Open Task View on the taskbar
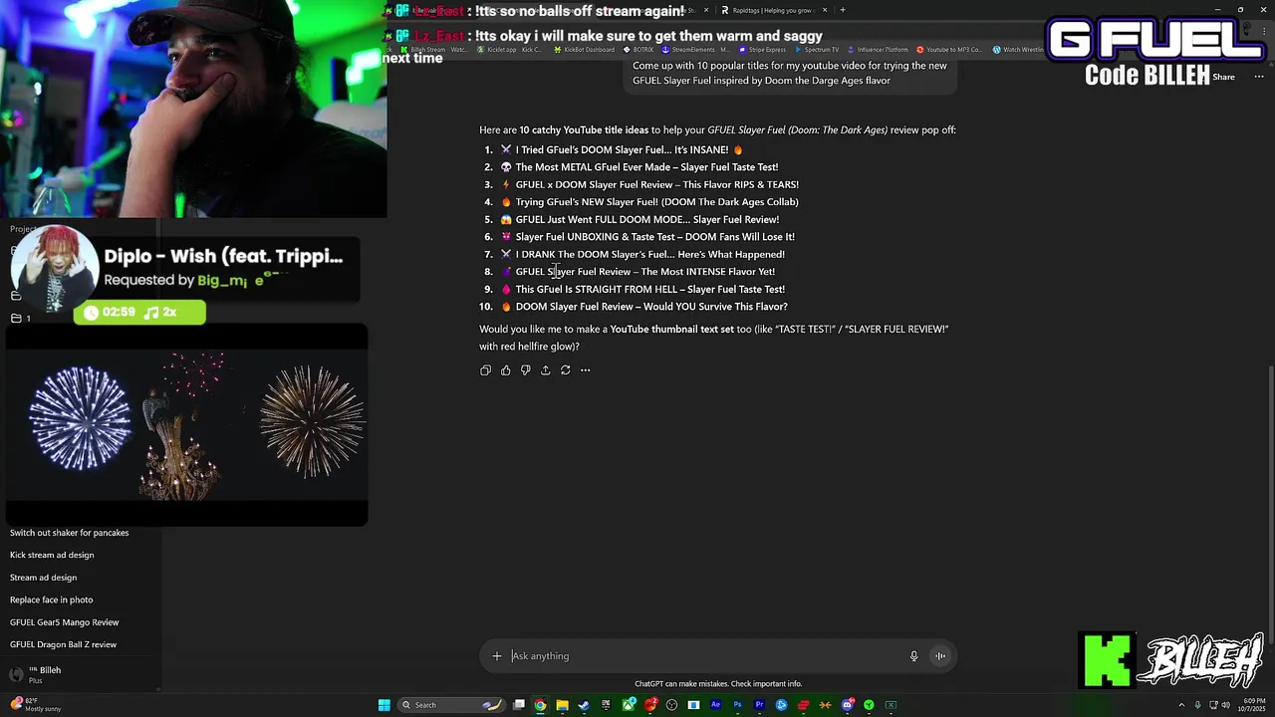 (519, 705)
